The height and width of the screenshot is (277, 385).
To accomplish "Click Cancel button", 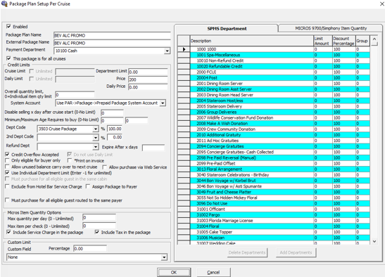I will pos(213,272).
